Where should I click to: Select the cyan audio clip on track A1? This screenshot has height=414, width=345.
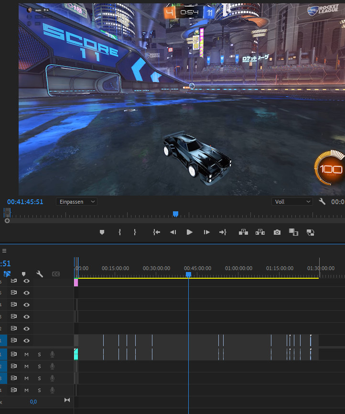(76, 354)
